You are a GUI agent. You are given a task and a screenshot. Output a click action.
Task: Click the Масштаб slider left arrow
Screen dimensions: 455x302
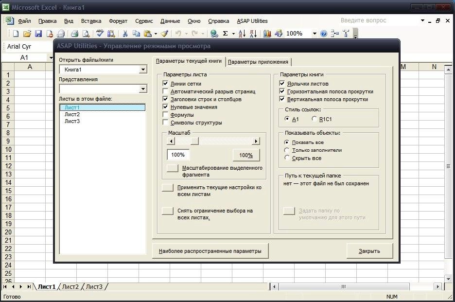pos(171,141)
